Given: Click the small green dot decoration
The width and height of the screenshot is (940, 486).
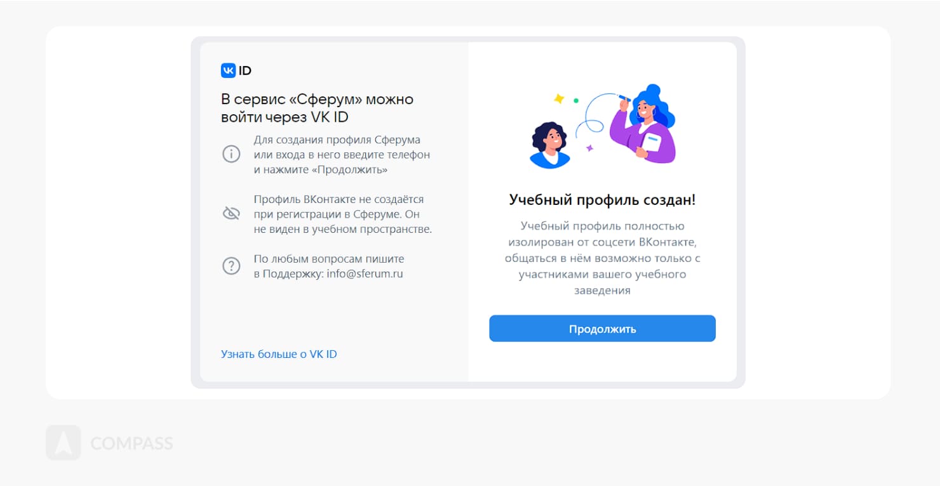Looking at the screenshot, I should point(576,100).
